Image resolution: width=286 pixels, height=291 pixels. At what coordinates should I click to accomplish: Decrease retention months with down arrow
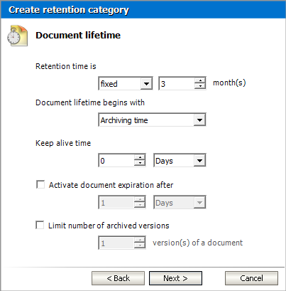200,86
